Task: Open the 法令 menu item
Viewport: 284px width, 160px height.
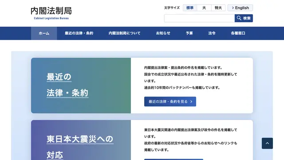Action: pyautogui.click(x=212, y=33)
